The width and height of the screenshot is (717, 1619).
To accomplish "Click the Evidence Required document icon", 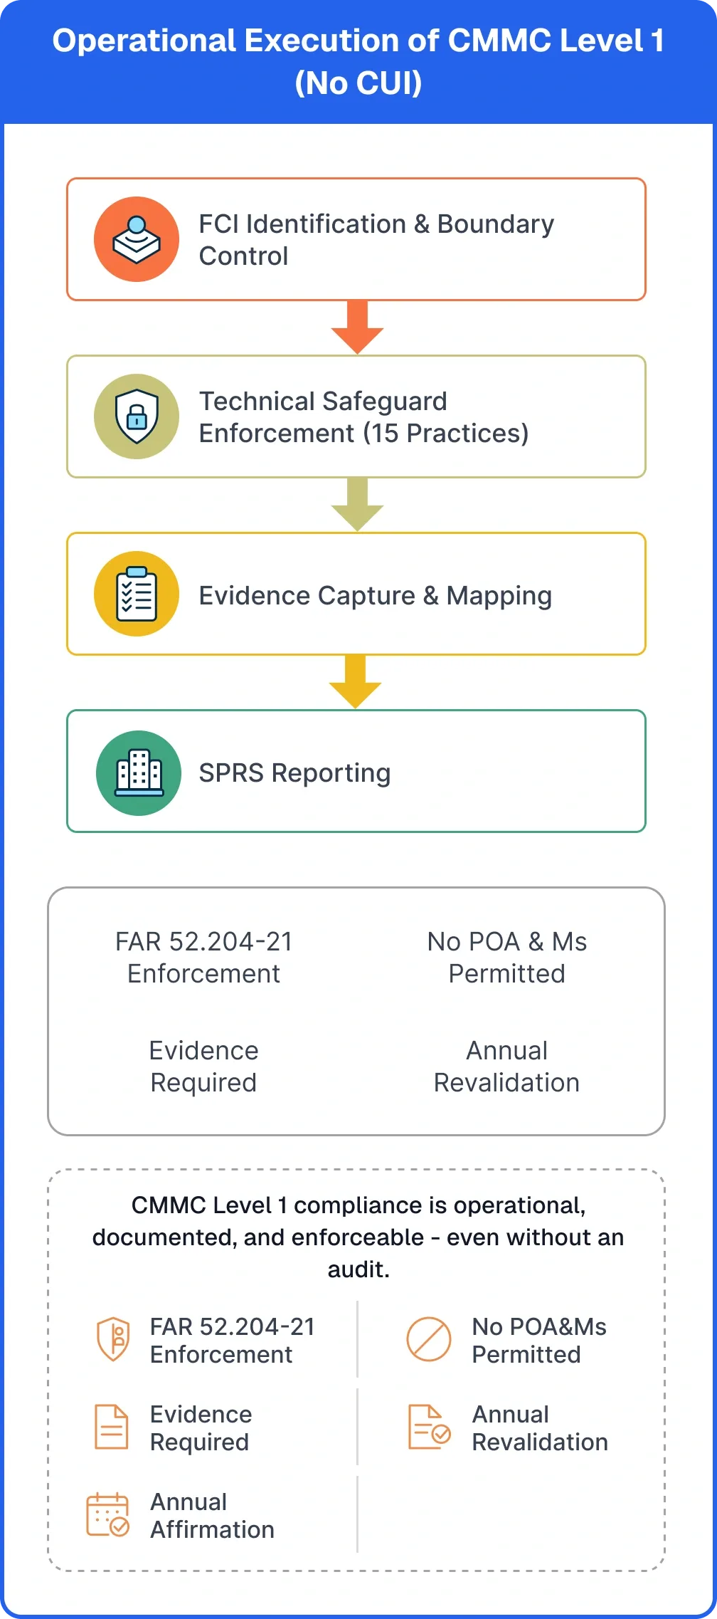I will 112,1427.
